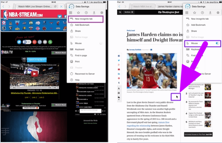Open Washington Post search icon
222x143 pixels.
(x=120, y=12)
